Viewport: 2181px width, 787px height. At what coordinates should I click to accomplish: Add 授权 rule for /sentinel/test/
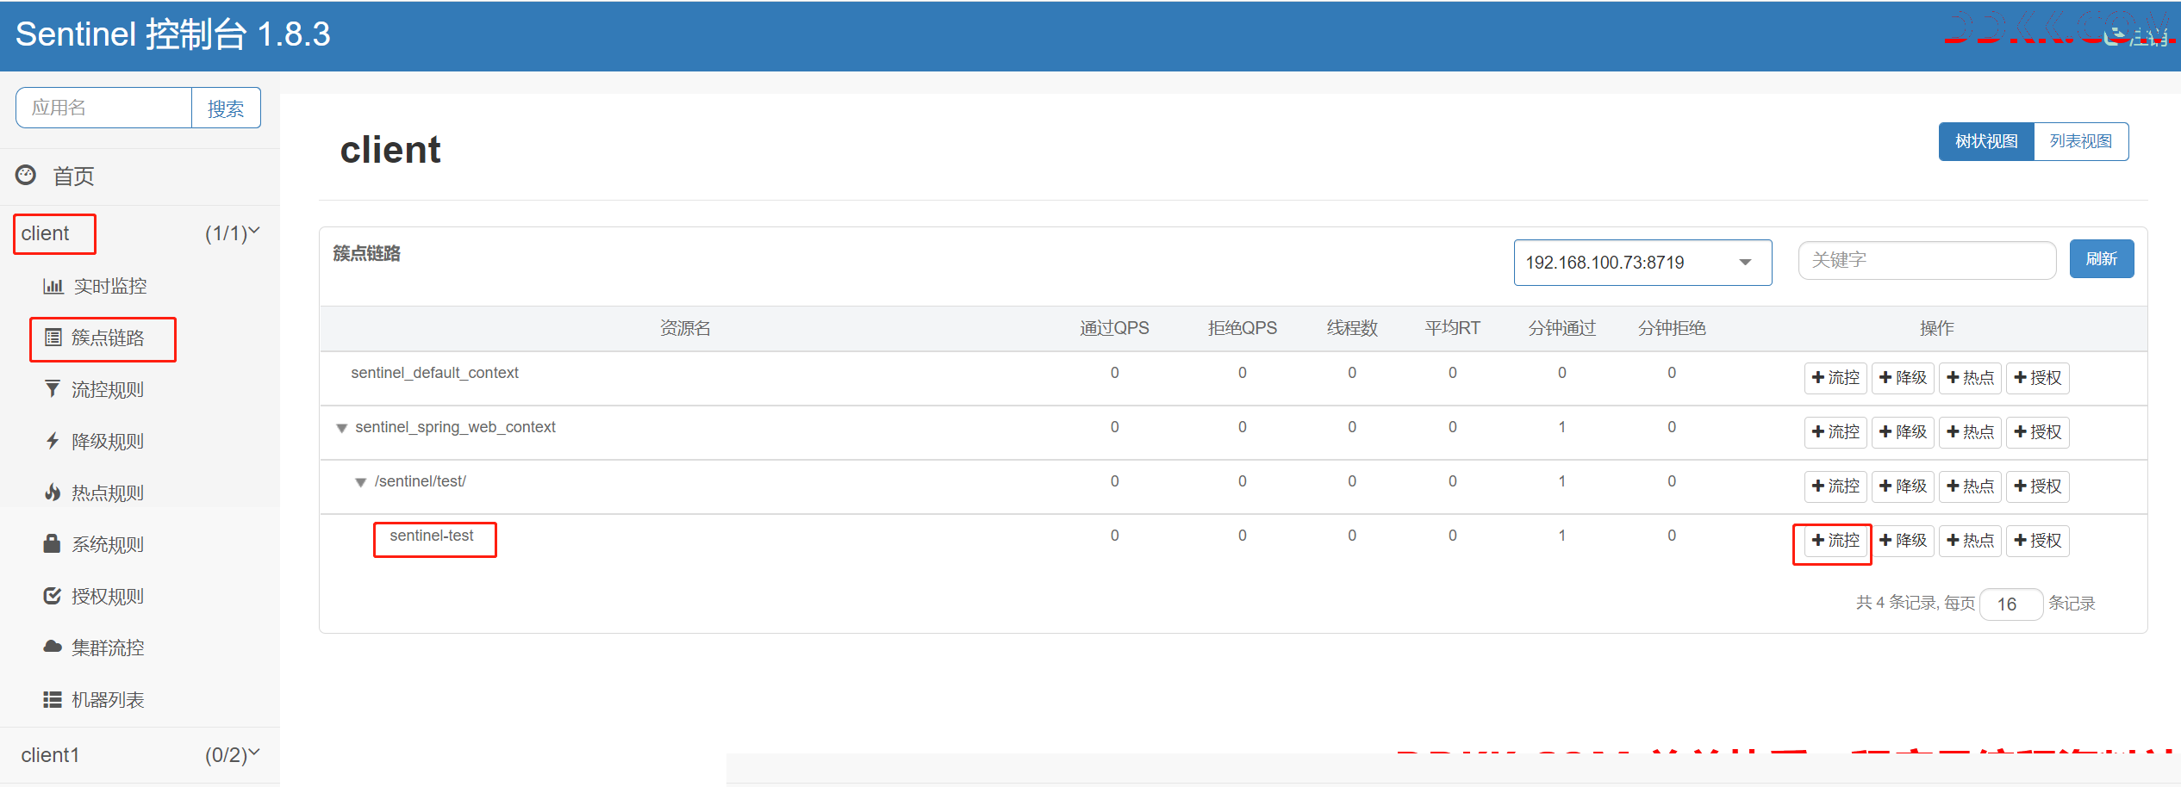click(2037, 486)
